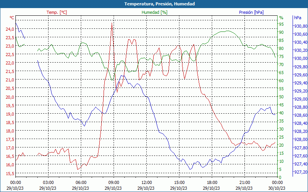Viewport: 308px width, 192px height.
Task: Click the 03:00 time axis label
Action: pyautogui.click(x=48, y=182)
